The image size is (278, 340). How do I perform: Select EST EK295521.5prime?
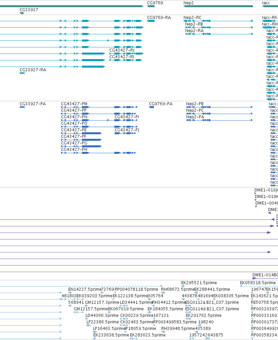pyautogui.click(x=199, y=283)
